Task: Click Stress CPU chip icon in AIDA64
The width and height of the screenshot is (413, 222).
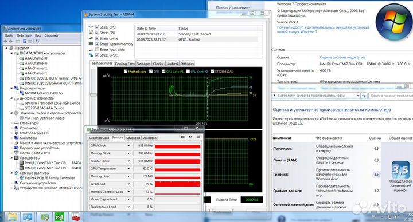Action: click(x=91, y=27)
